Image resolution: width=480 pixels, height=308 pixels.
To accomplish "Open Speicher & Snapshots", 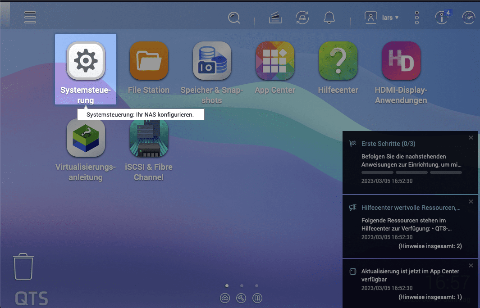I will click(x=212, y=73).
